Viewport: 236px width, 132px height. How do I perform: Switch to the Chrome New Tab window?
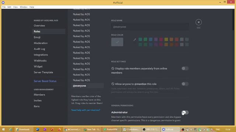click(x=92, y=129)
